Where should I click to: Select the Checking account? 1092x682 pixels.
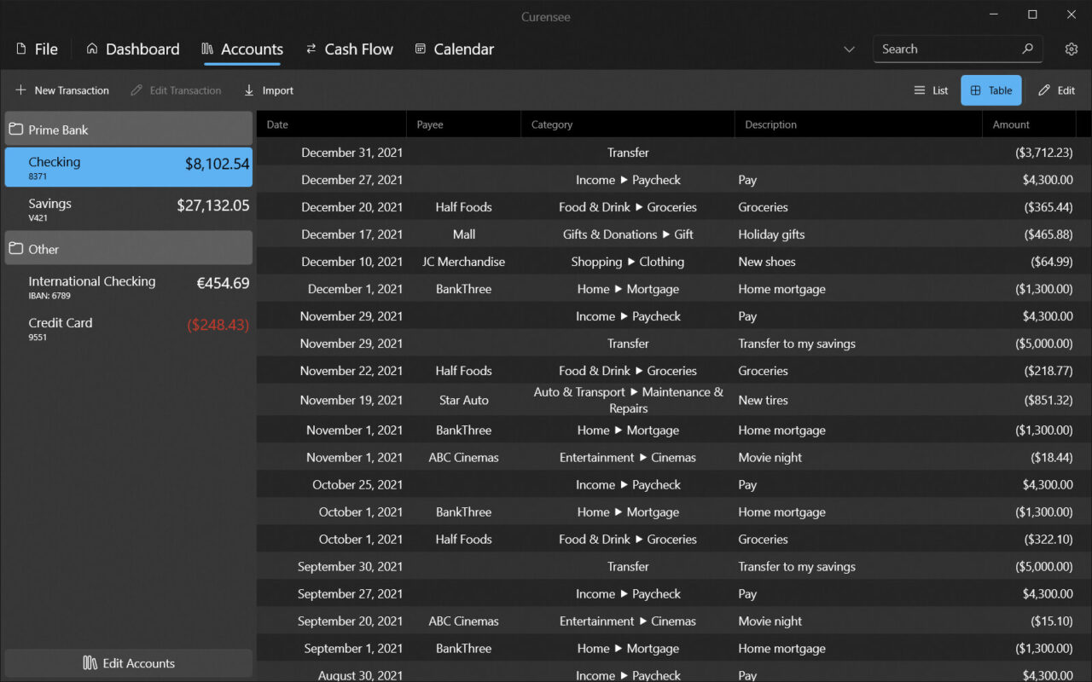pyautogui.click(x=129, y=167)
